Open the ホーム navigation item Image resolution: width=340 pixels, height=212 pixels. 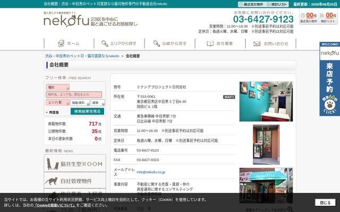tap(69, 43)
